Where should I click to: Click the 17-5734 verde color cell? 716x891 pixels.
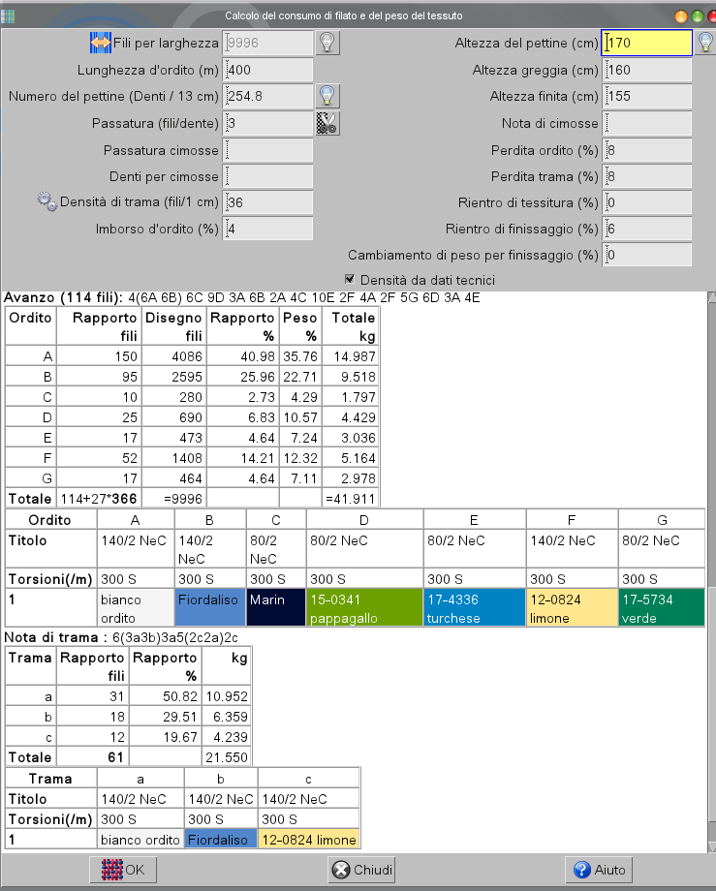coord(662,608)
